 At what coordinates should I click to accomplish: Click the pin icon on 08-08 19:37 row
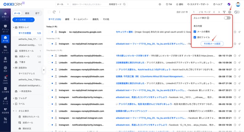tap(240, 70)
